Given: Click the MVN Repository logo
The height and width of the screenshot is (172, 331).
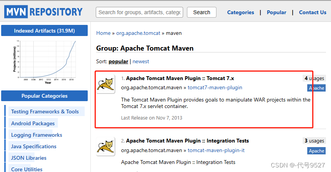Looking at the screenshot, I should 44,12.
